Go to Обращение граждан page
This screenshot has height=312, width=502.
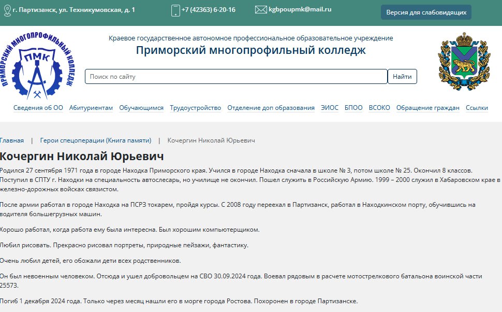[x=427, y=108]
